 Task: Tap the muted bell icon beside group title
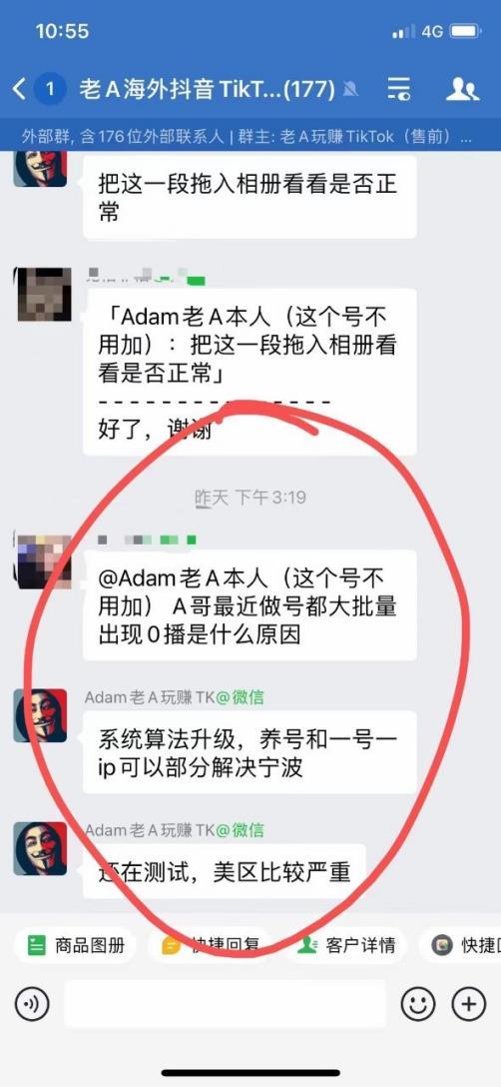pos(350,89)
